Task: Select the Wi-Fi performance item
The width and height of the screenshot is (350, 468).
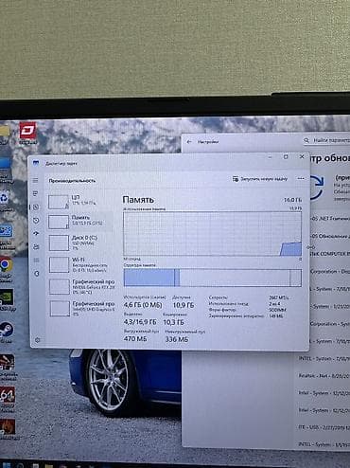Action: click(80, 264)
